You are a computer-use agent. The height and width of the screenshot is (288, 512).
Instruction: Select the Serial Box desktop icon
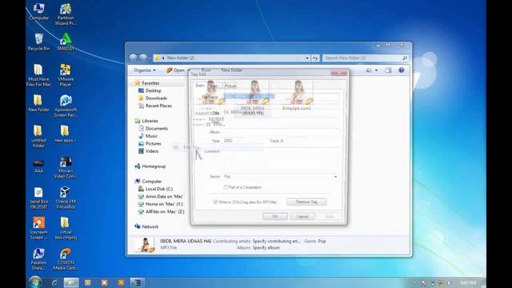(38, 198)
